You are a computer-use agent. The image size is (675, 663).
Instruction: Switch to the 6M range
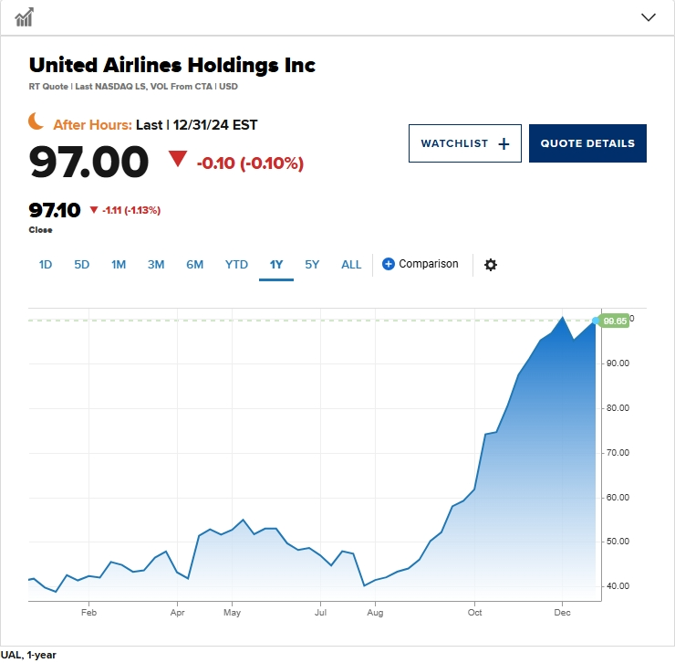pyautogui.click(x=194, y=265)
